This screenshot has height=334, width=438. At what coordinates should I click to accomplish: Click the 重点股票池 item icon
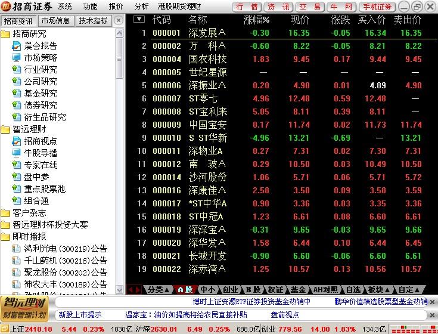pyautogui.click(x=17, y=188)
